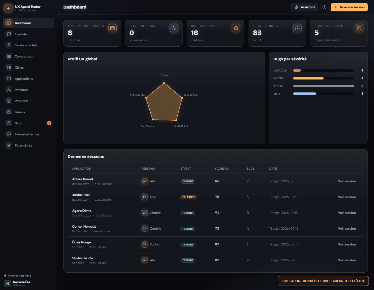Click the Cibles cursor icon
The width and height of the screenshot is (374, 290).
[x=9, y=67]
